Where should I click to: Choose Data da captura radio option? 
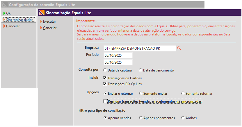tap(105, 70)
